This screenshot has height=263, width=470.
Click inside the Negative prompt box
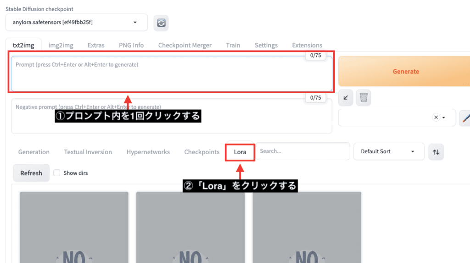pos(172,116)
